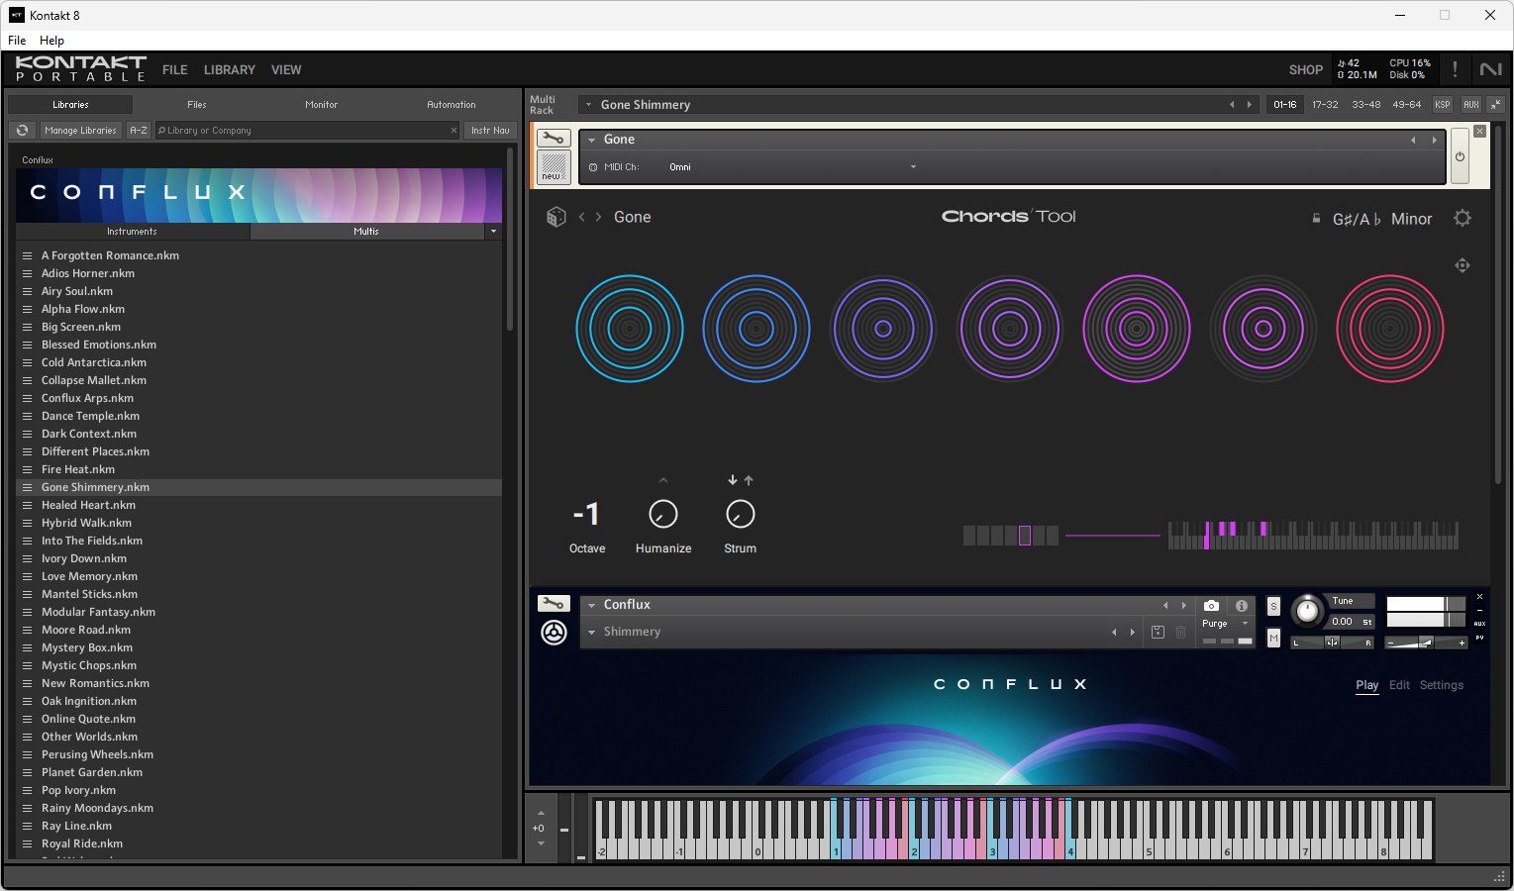Open the Gone slot wrench editor
The image size is (1514, 891).
(554, 139)
